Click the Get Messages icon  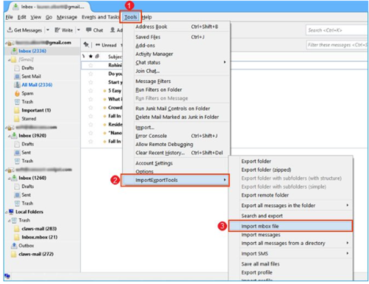(10, 30)
